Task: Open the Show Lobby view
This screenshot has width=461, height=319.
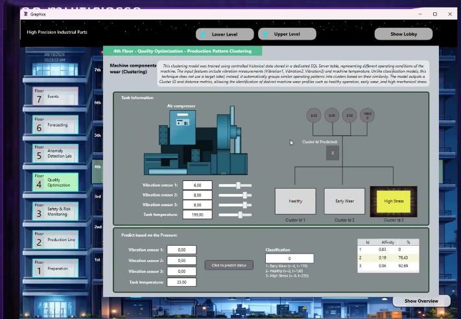Action: point(403,34)
